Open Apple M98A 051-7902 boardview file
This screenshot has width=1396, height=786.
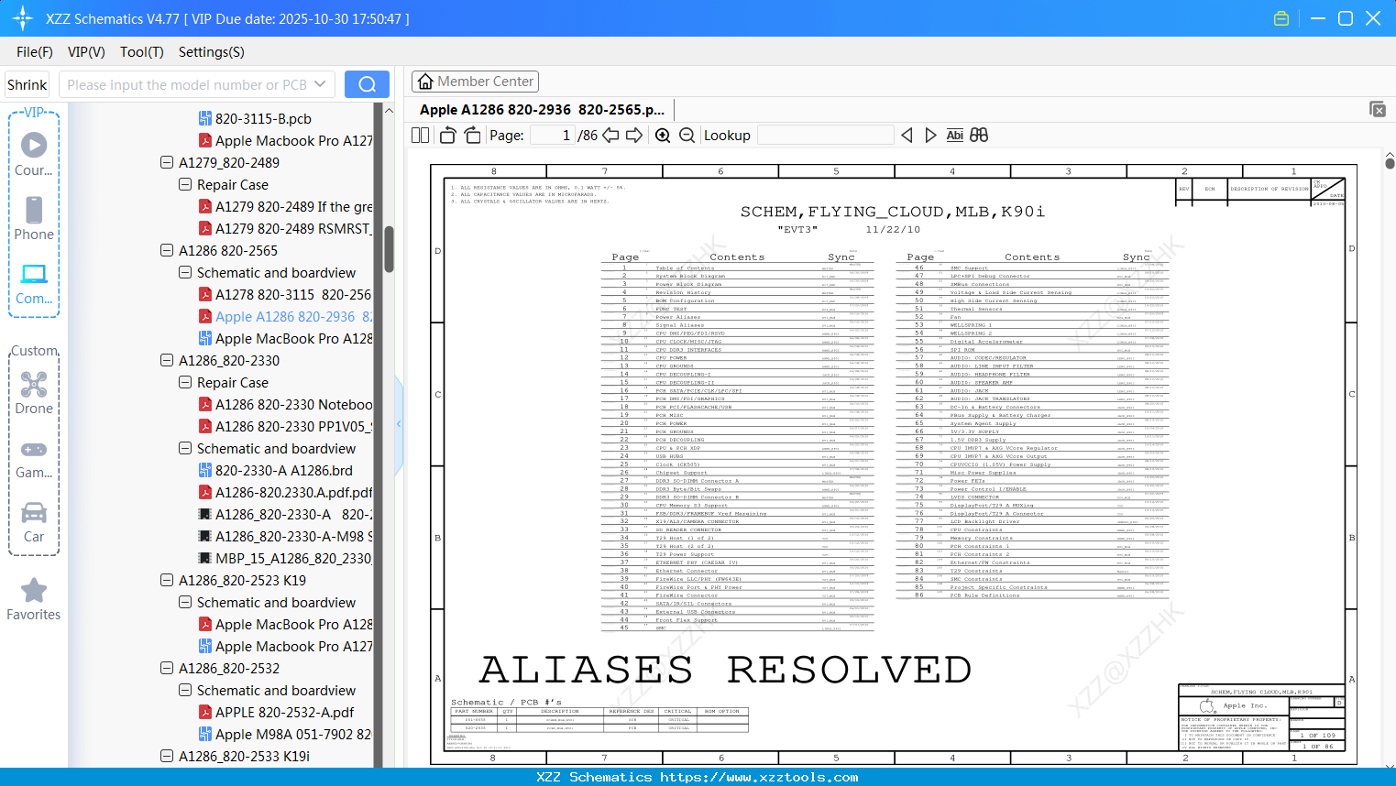coord(285,734)
